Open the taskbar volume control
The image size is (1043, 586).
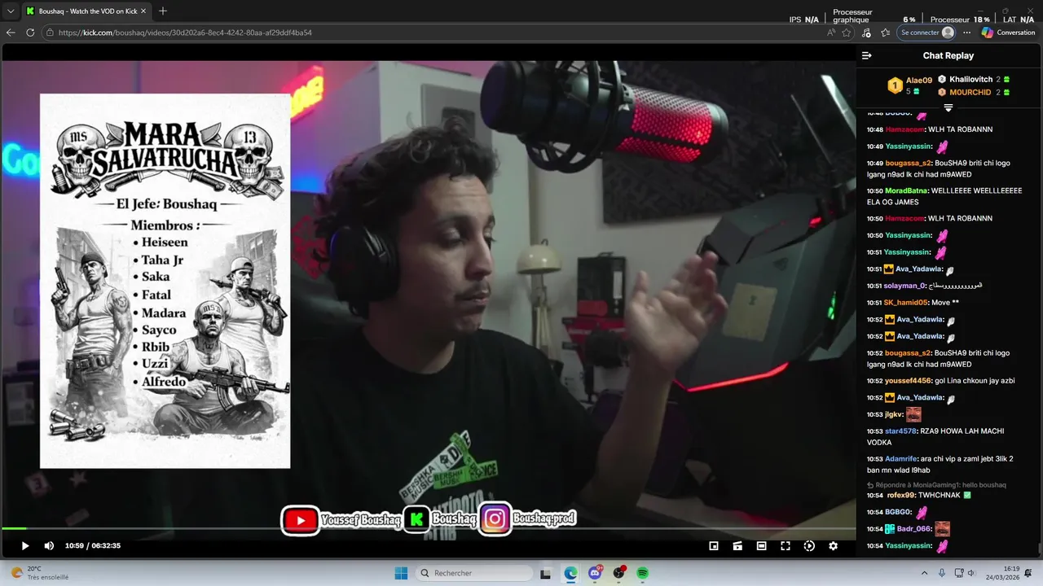973,573
